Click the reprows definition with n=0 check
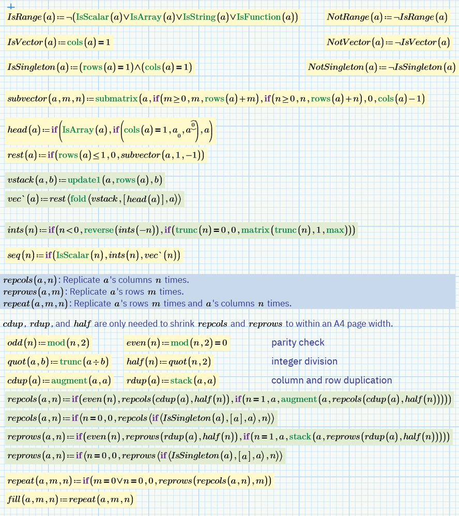 145,456
